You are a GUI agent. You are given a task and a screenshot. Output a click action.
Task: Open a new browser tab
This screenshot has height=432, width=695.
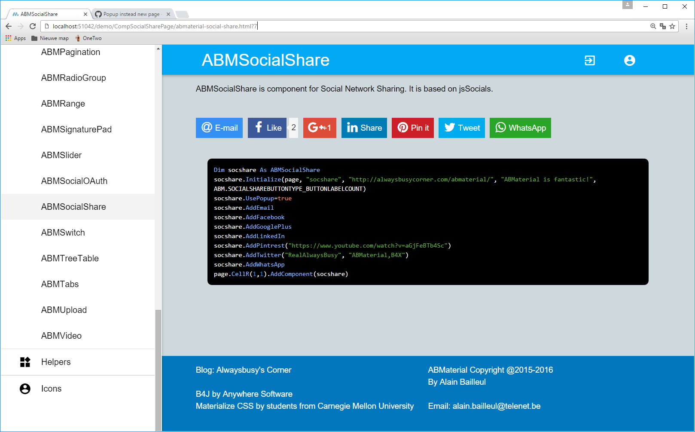tap(182, 14)
